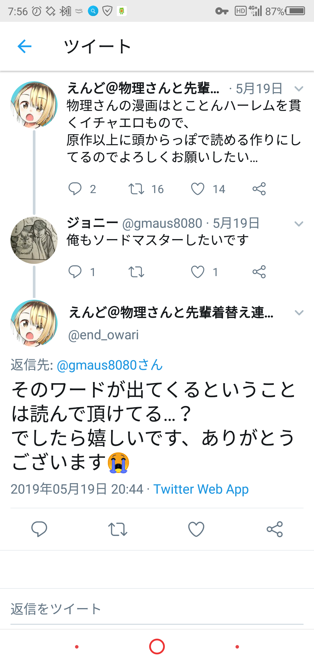Like ジョニー's ソードマスター tweet
Viewport: 314px width, 664px height.
pos(198,272)
